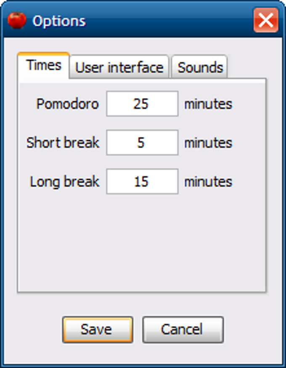Switch to the Times tab
This screenshot has width=286, height=368.
43,65
